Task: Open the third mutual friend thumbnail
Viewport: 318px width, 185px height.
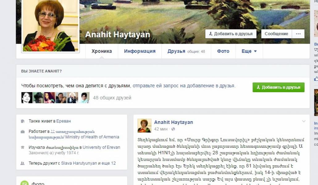Action: (x=50, y=98)
